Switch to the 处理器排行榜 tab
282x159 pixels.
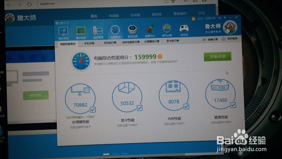click(152, 42)
